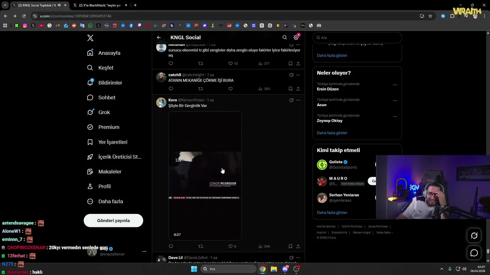Image resolution: width=490 pixels, height=275 pixels.
Task: Bookmark the sunucu ekonomisi post
Action: pos(290,63)
